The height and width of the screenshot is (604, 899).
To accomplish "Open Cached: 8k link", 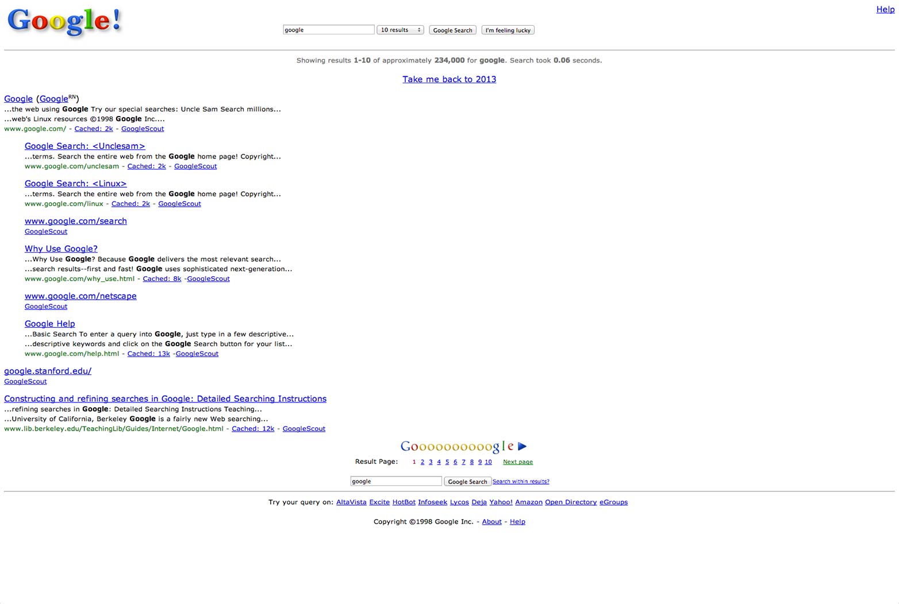I will pos(162,278).
